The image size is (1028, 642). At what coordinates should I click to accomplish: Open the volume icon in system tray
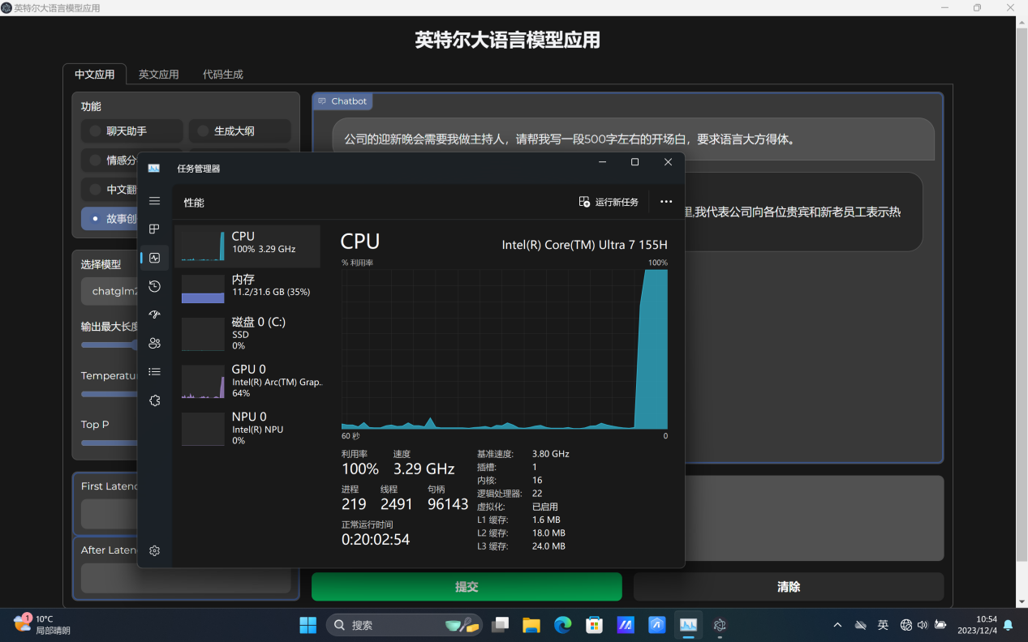923,625
